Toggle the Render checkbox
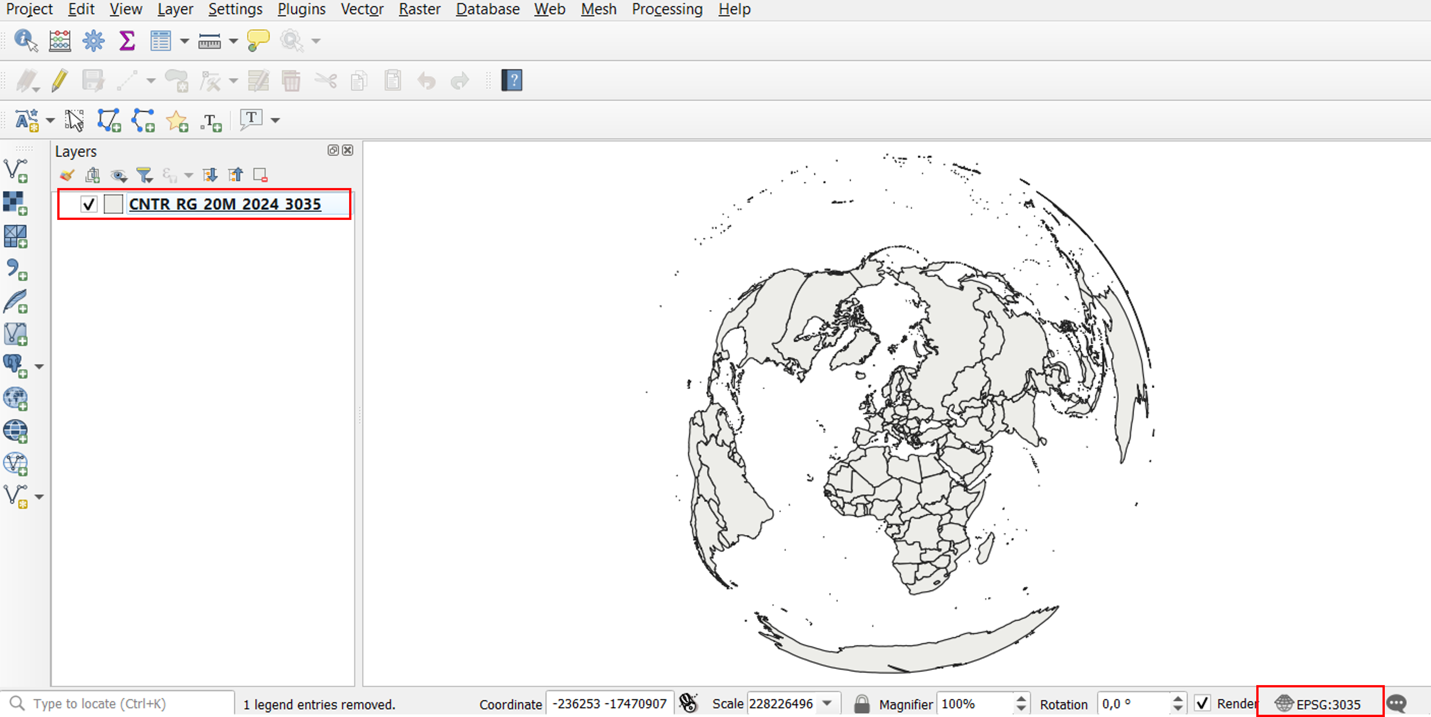 pyautogui.click(x=1202, y=703)
